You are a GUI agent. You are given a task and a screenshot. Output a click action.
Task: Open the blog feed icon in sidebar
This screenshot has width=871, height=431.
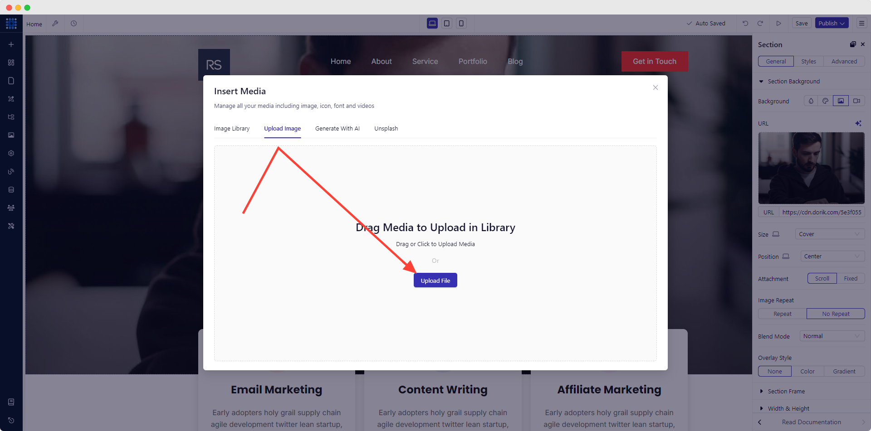tap(11, 171)
